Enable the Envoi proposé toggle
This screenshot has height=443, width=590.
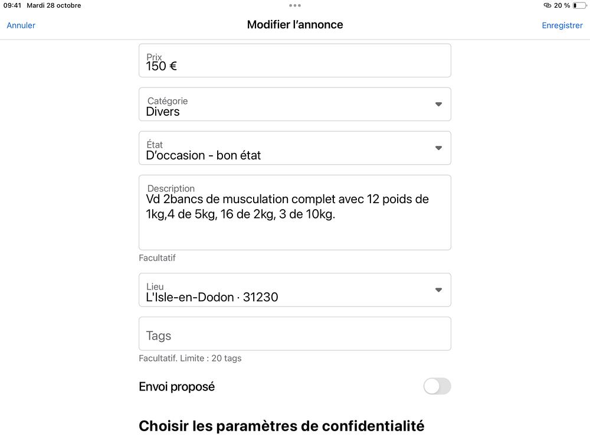click(437, 386)
